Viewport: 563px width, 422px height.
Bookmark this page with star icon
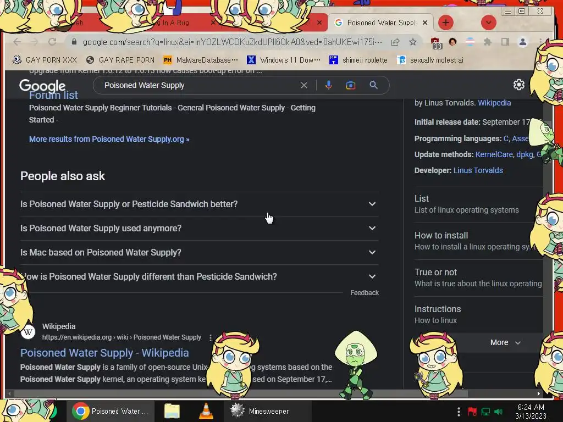(413, 42)
